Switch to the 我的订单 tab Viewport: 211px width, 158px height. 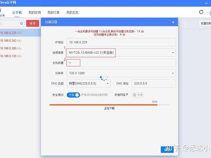(54, 12)
